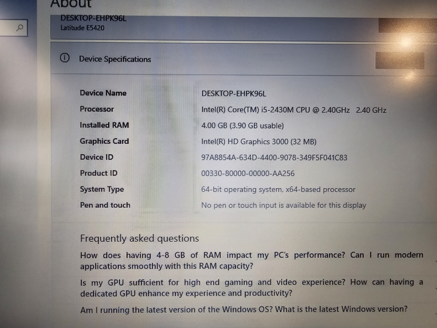Click the 'Frequently asked questions' heading
The height and width of the screenshot is (328, 437).
[x=139, y=238]
